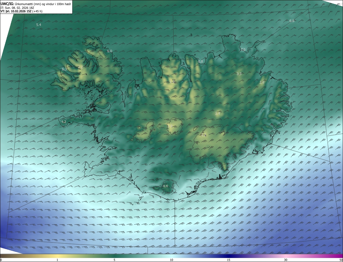The image size is (343, 262).
Task: Pick the dark blue colorbar segment near 15
Action: coord(229,256)
